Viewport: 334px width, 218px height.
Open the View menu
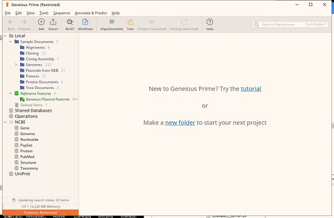pos(31,13)
